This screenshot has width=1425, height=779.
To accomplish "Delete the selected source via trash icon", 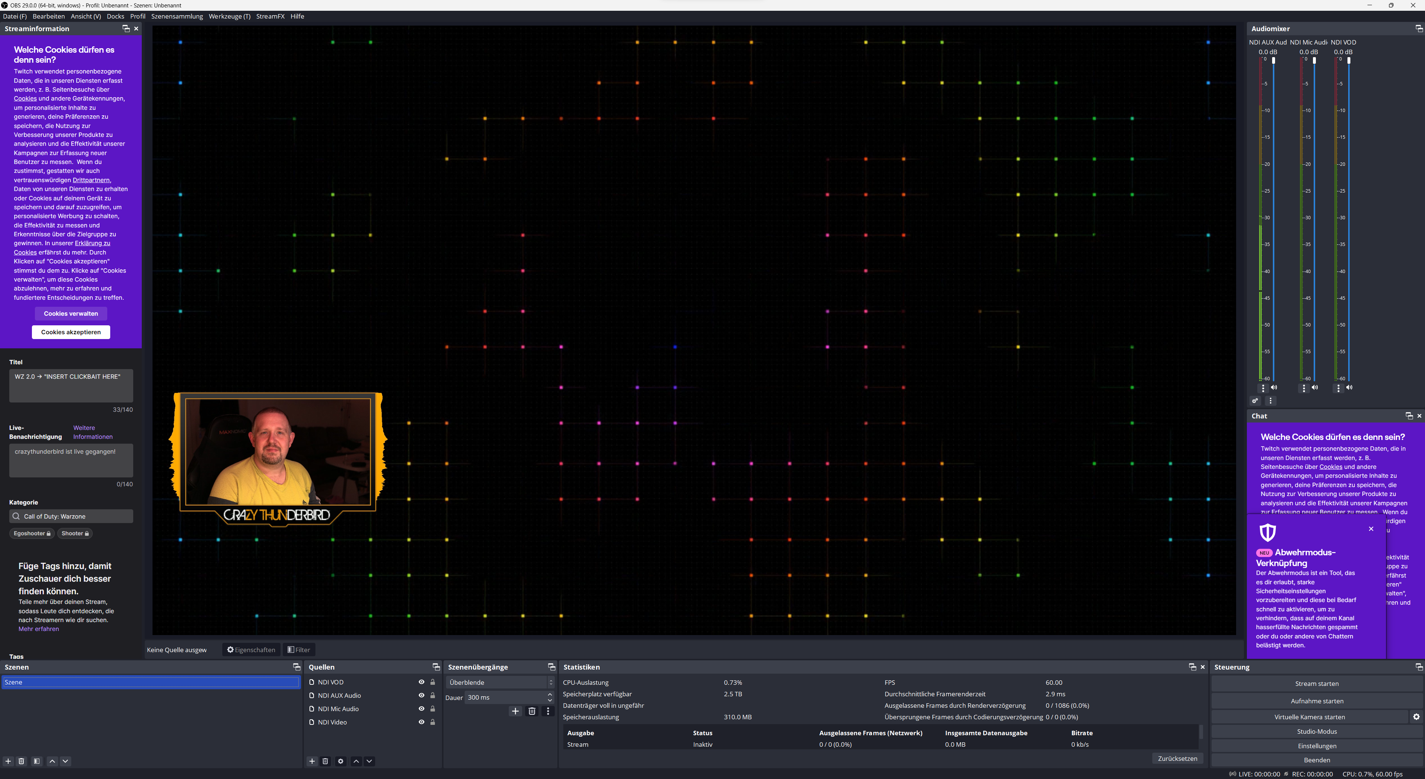I will click(x=325, y=761).
